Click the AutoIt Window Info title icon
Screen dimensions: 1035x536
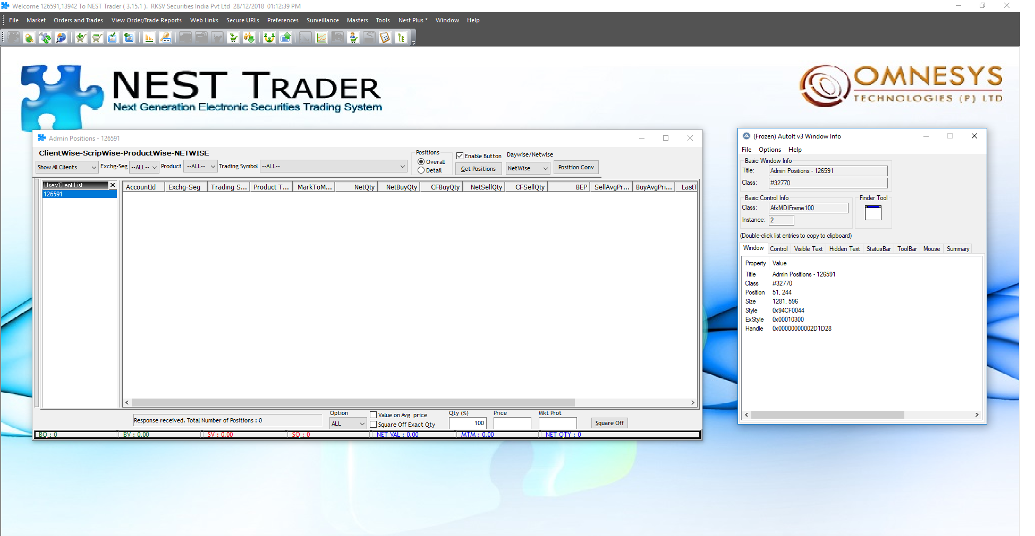point(746,136)
